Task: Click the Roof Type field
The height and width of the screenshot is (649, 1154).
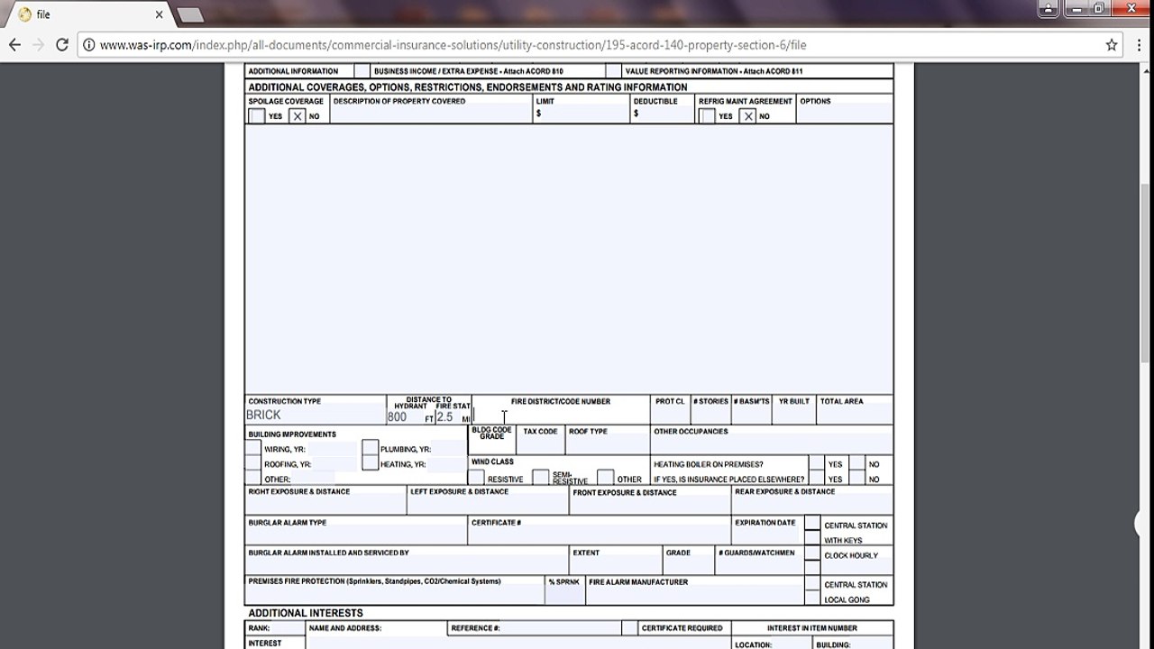Action: (x=607, y=445)
